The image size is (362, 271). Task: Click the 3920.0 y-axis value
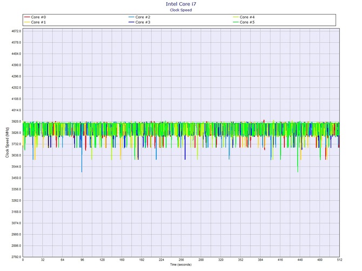tap(16, 121)
